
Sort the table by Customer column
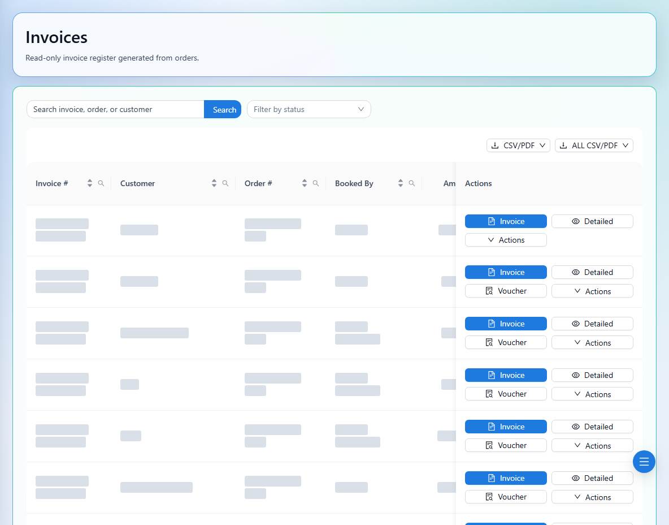tap(214, 183)
